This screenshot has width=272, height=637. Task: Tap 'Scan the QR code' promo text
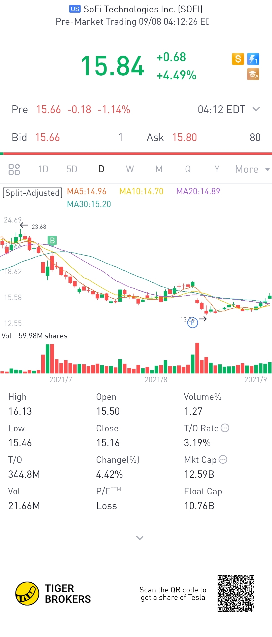click(173, 594)
